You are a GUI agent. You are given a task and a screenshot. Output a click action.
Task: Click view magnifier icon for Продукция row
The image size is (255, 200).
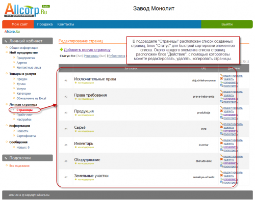[x=221, y=118]
